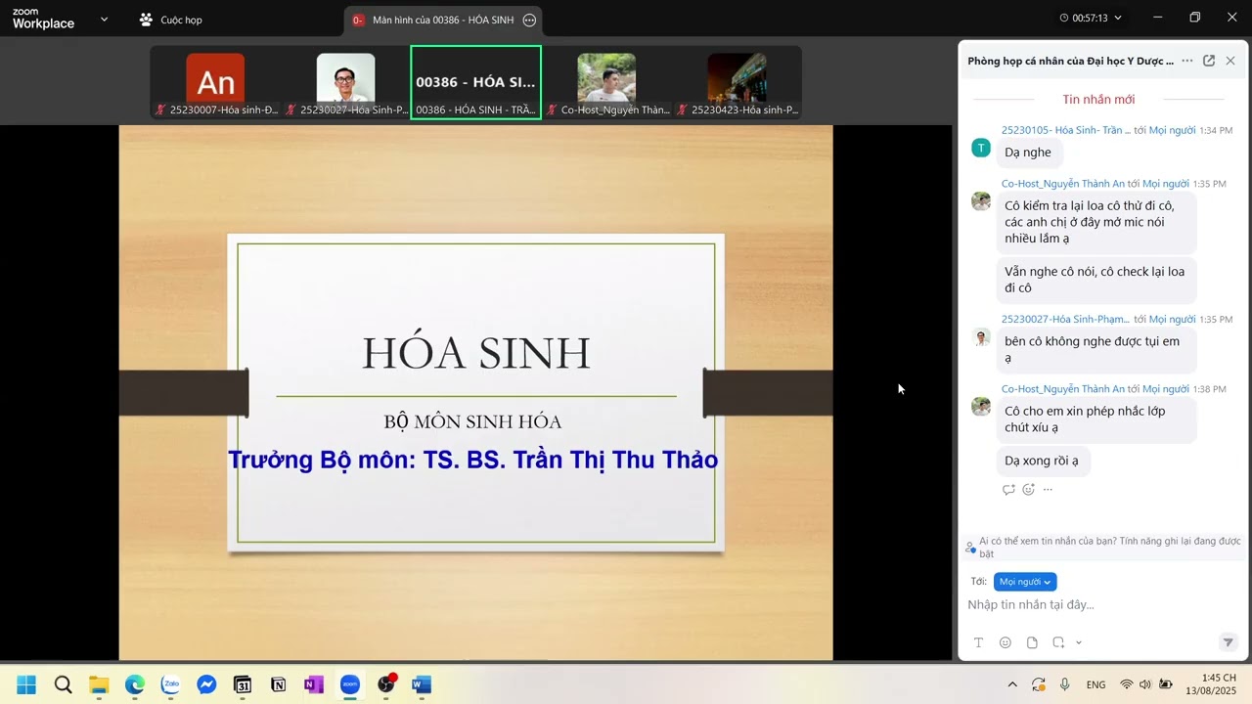The image size is (1252, 704).
Task: Show hidden system tray icons
Action: [1012, 684]
